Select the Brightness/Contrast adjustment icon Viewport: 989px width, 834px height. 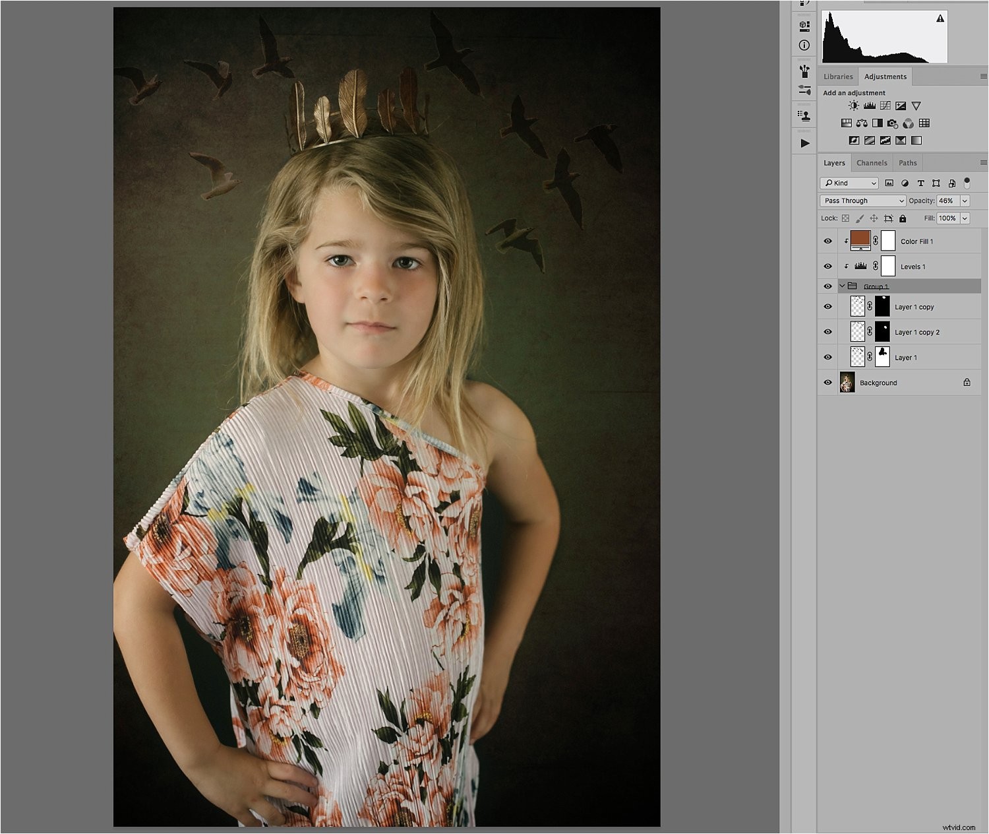853,105
